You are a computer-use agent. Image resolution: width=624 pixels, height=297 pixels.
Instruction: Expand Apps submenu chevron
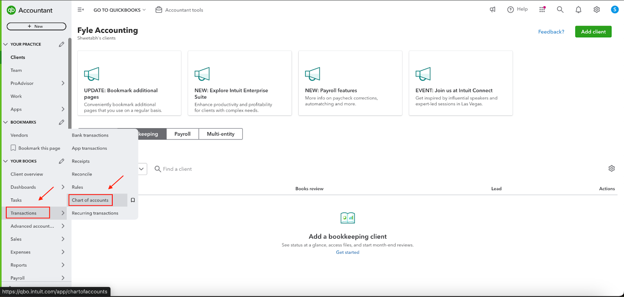(x=63, y=109)
